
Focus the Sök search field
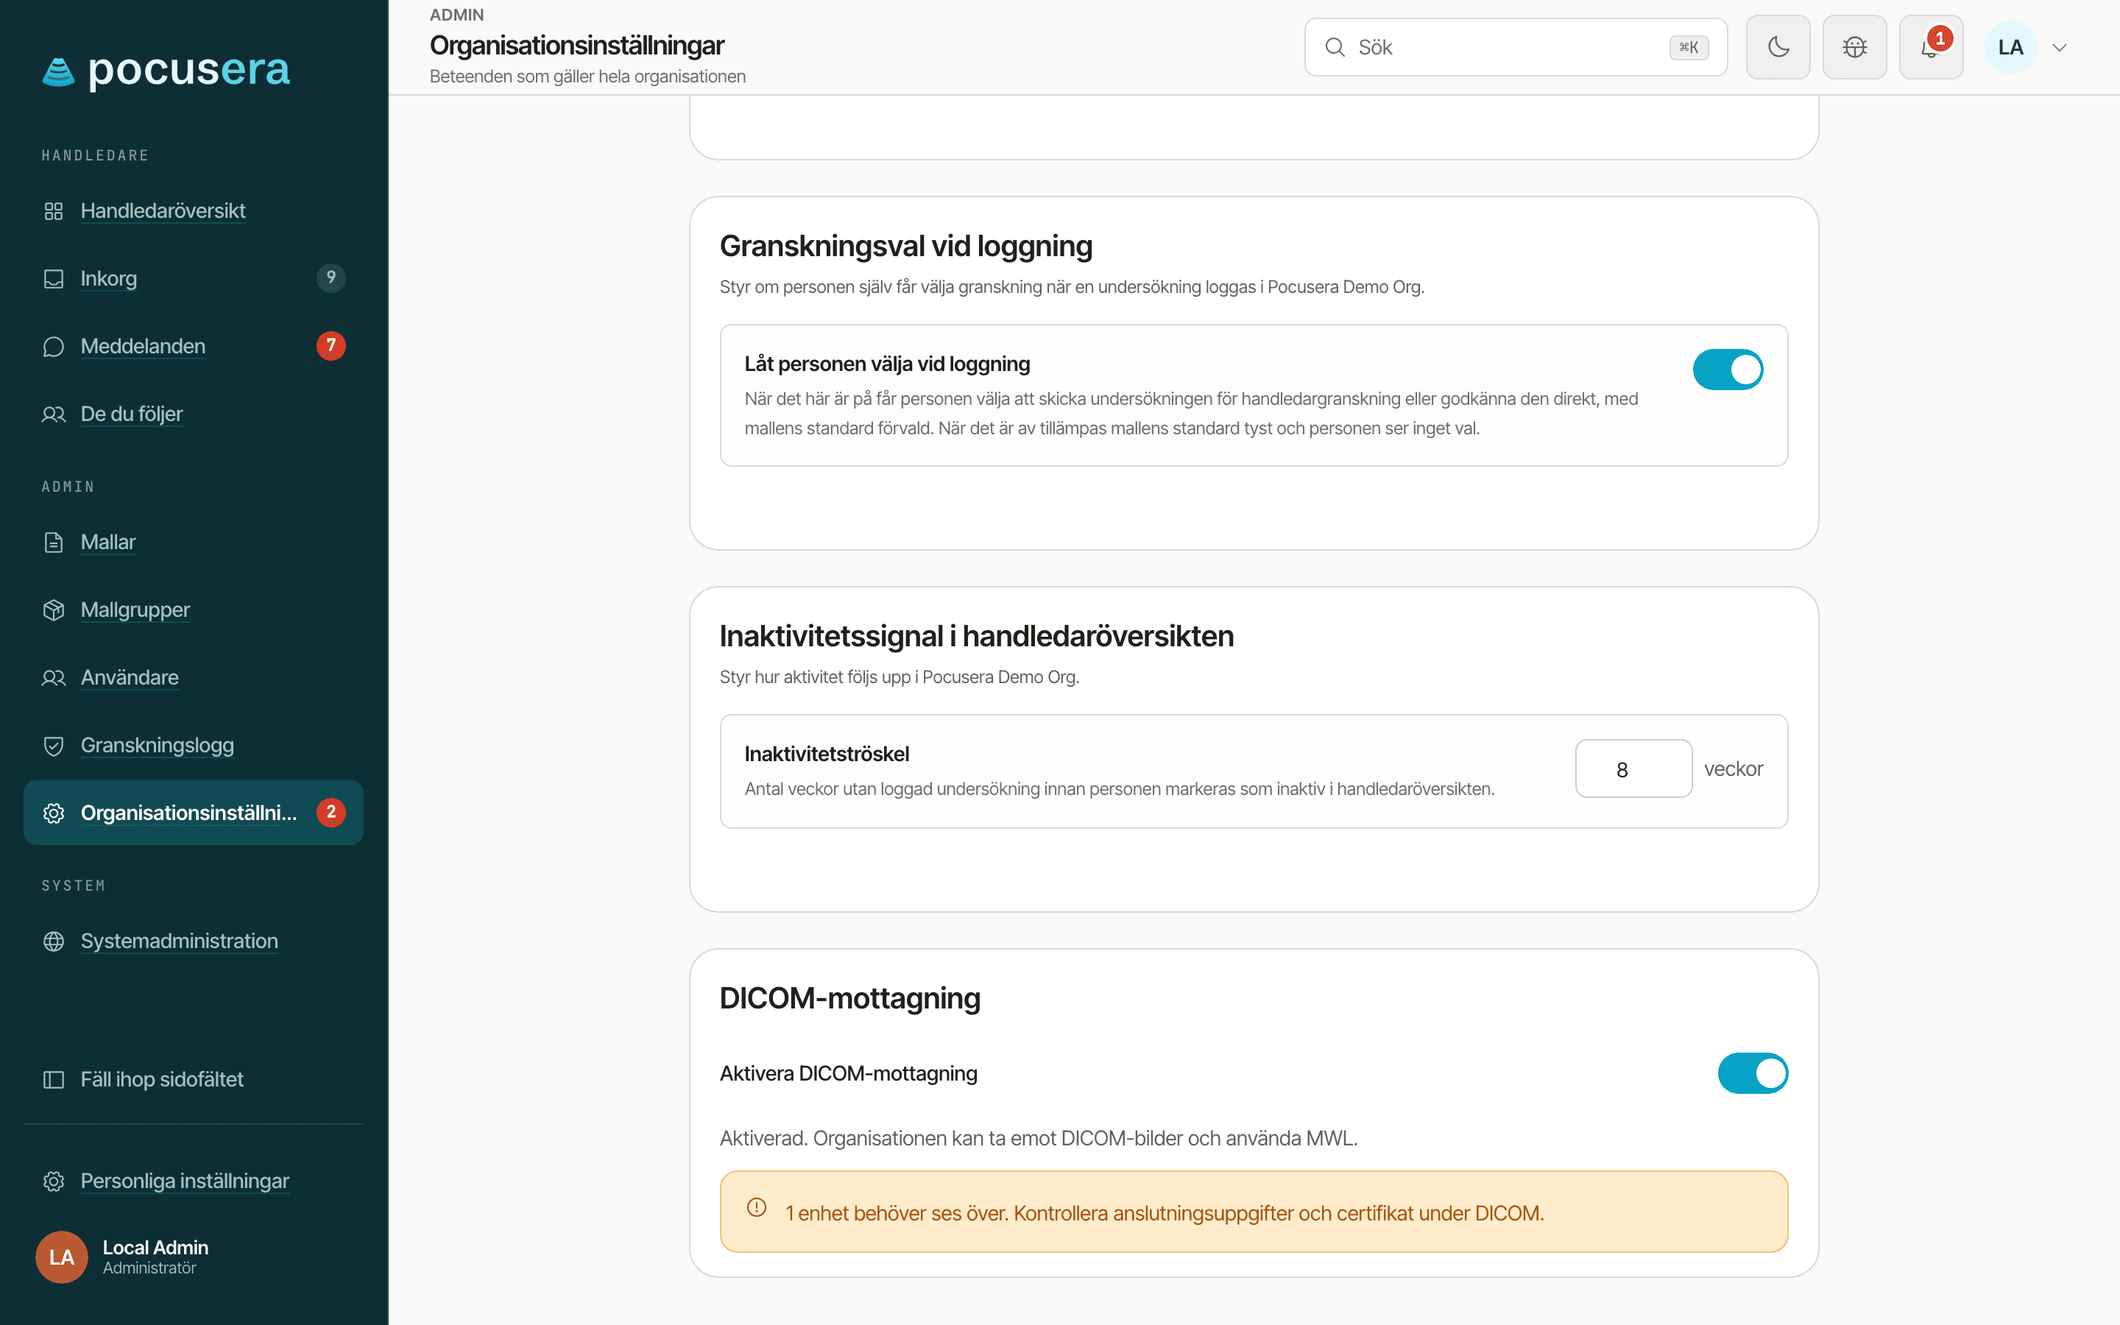(1516, 47)
